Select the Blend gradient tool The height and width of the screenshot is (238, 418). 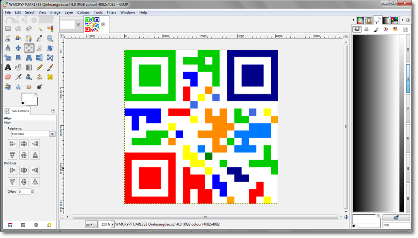[29, 67]
